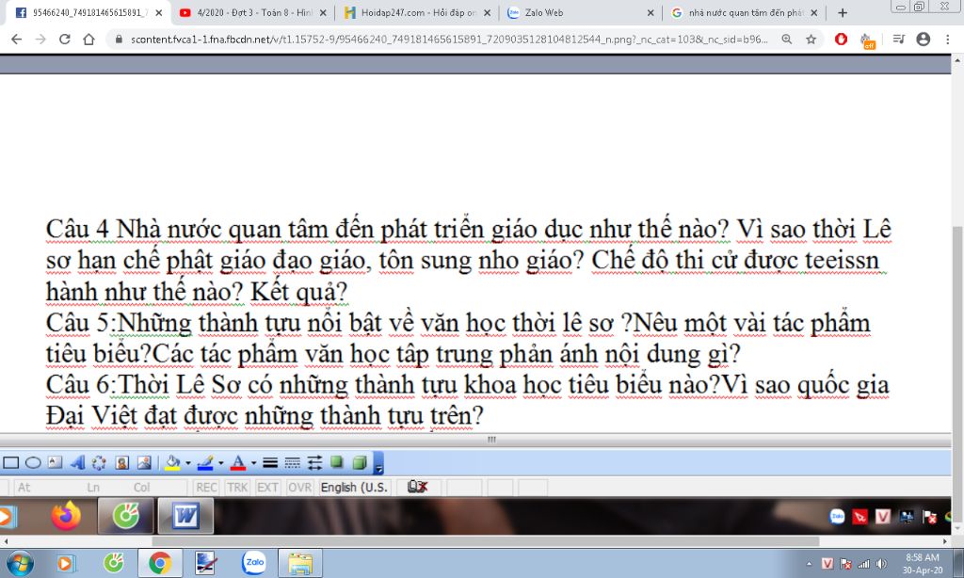
Task: Open the Shadow Style options
Action: point(336,462)
